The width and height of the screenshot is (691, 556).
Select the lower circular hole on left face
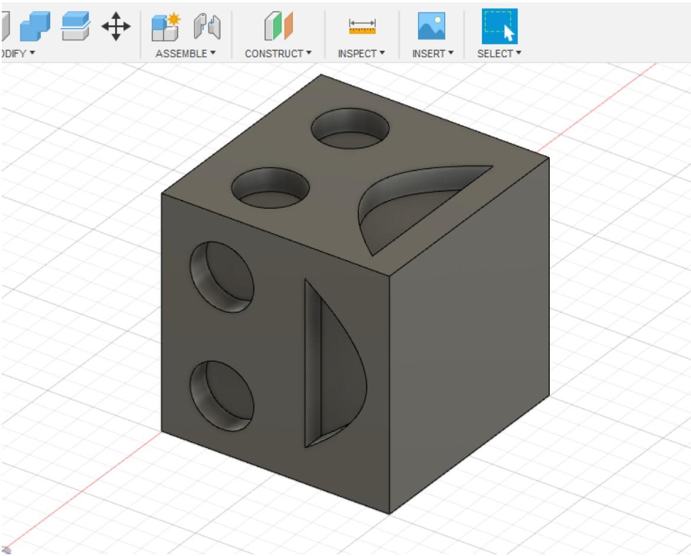point(221,395)
